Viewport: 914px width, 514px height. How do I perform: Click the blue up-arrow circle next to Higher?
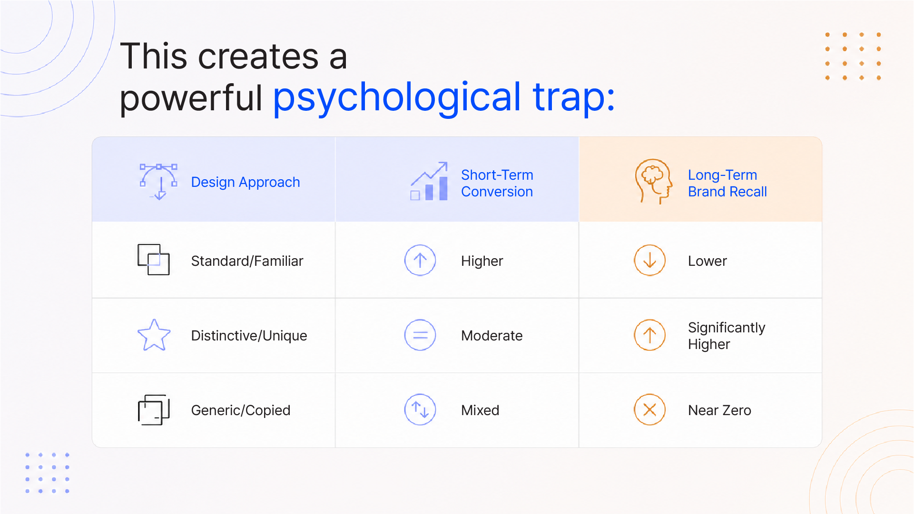pos(420,261)
